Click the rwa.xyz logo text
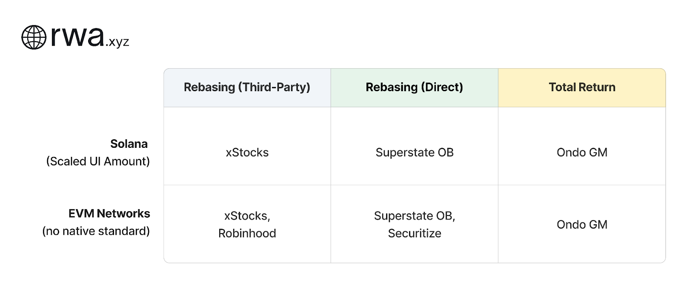Viewport: 681px width, 288px height. pyautogui.click(x=77, y=37)
